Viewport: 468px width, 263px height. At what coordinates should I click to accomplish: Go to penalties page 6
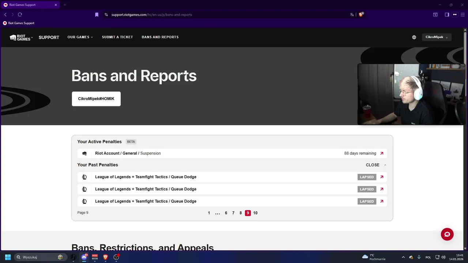click(226, 213)
